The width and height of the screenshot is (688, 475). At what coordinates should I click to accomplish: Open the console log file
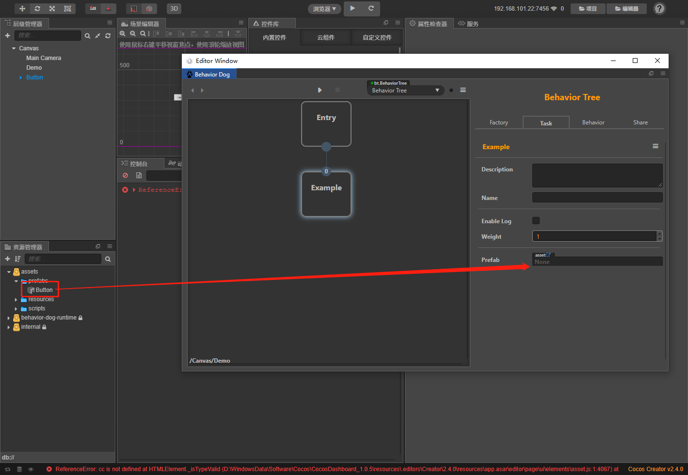pyautogui.click(x=139, y=175)
